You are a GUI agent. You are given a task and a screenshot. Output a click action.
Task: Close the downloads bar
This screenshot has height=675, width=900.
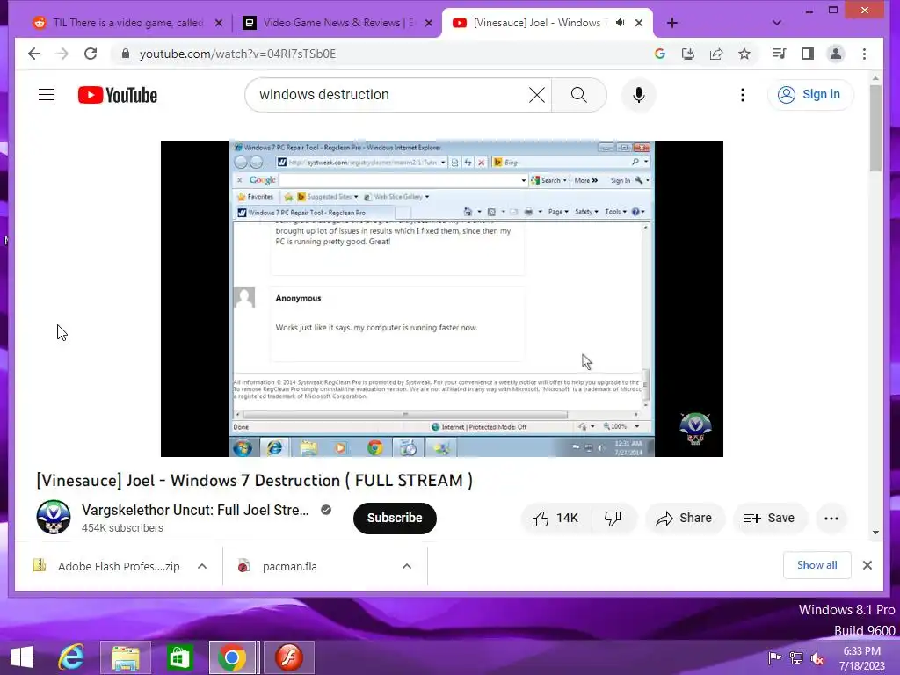point(867,565)
